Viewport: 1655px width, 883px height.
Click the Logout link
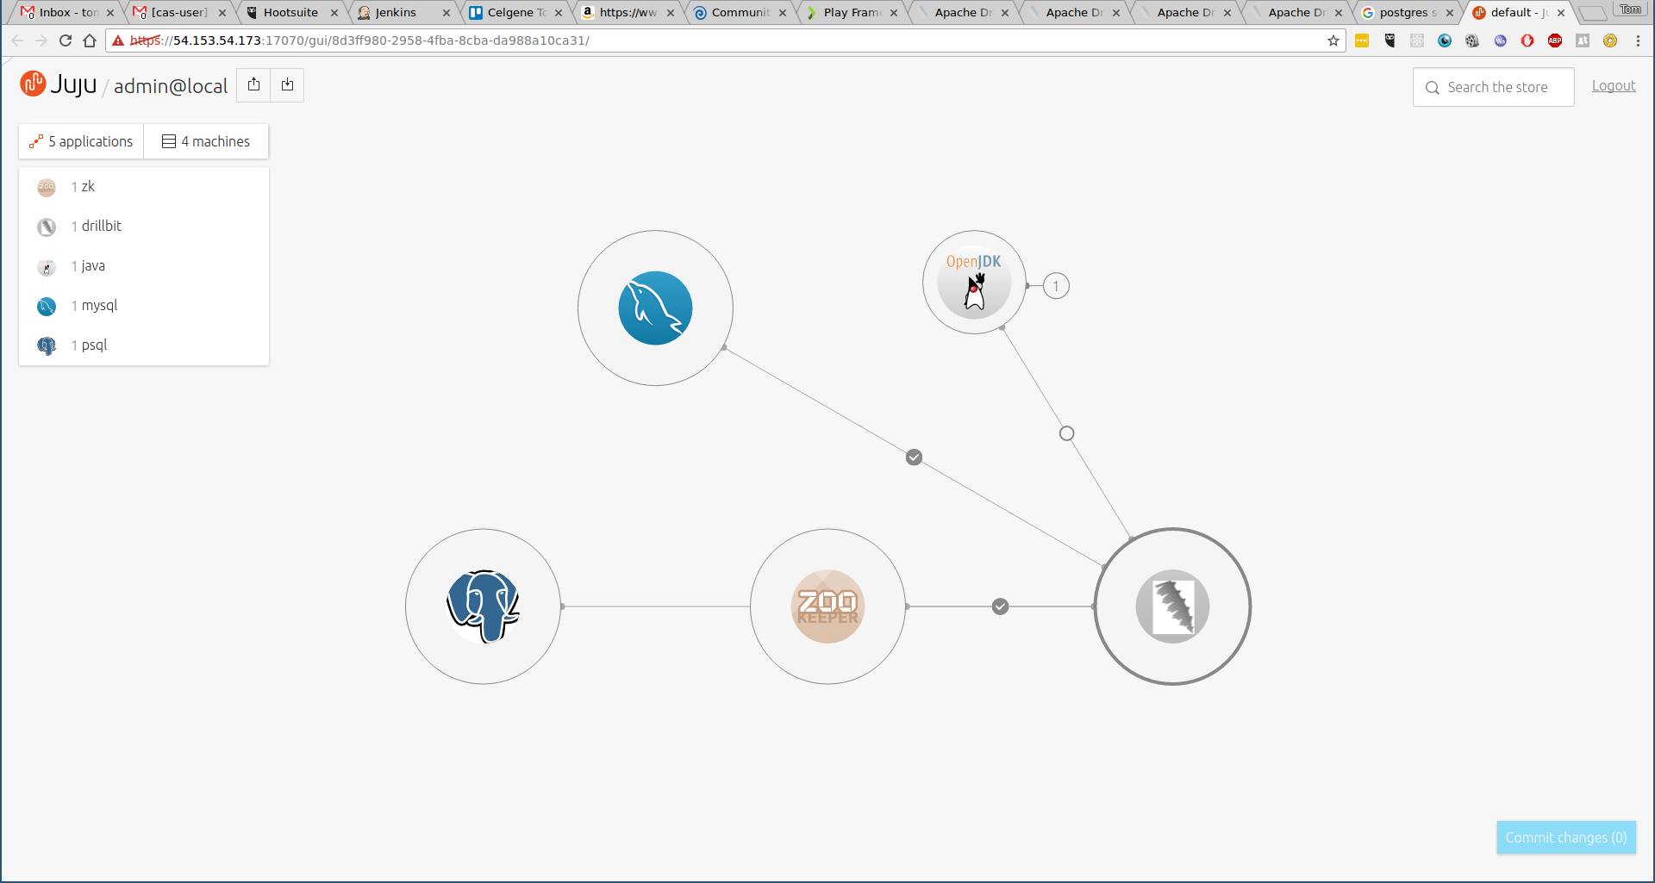tap(1614, 86)
